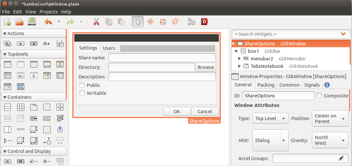Screen dimensions: 352x166
Task: Pick the Grid container widget
Action: (21, 107)
